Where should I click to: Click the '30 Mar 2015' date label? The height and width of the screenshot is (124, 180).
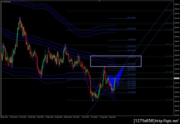click(50, 117)
